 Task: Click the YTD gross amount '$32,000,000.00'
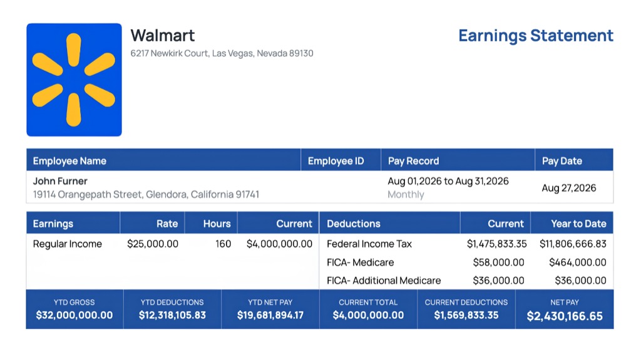[74, 315]
